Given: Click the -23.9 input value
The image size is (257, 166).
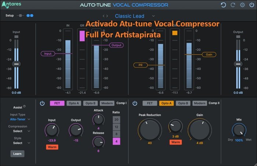Looking at the screenshot, I should pyautogui.click(x=52, y=140).
